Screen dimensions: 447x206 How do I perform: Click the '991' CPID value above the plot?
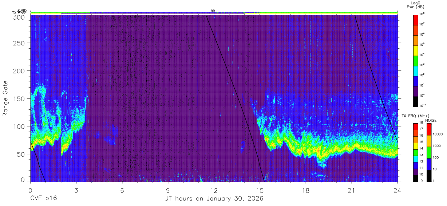coord(214,11)
